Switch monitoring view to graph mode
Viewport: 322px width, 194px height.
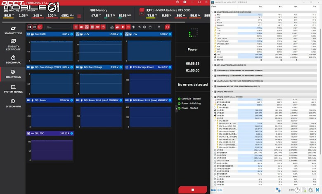(40, 27)
